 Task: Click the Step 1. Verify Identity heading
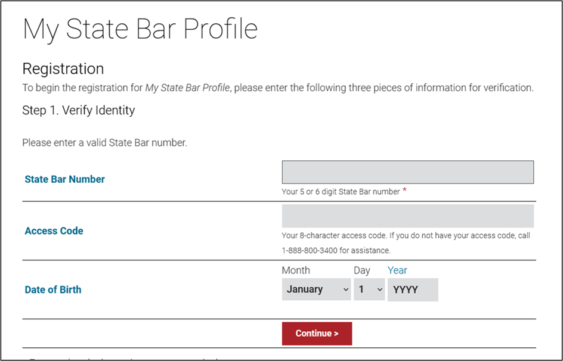point(78,110)
